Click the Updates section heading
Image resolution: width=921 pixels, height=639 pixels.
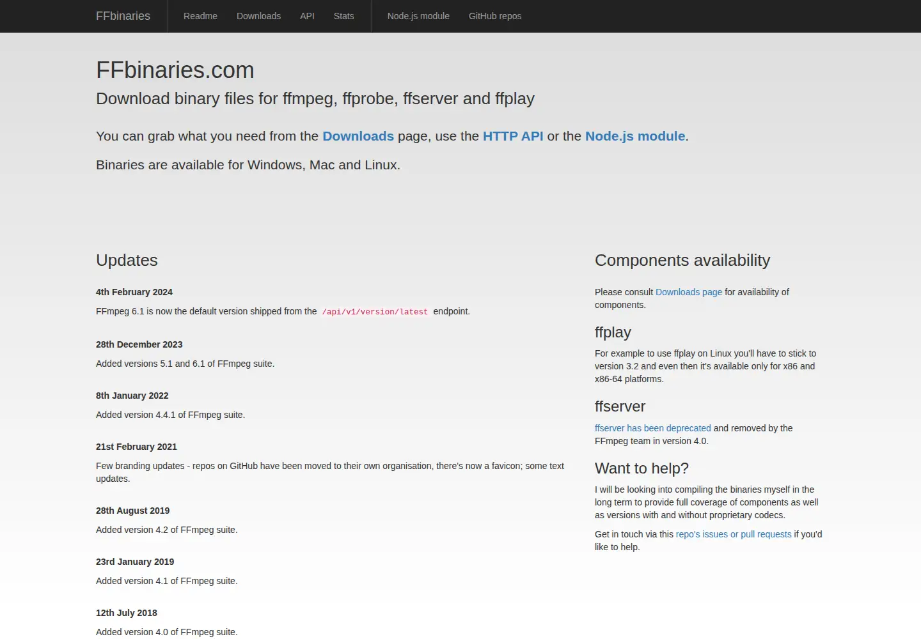pos(127,260)
